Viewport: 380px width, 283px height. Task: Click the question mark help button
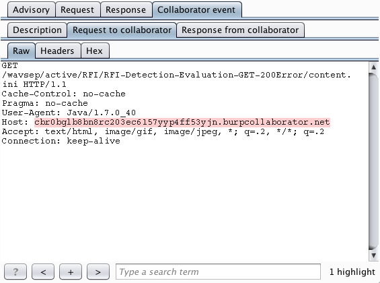pos(15,272)
